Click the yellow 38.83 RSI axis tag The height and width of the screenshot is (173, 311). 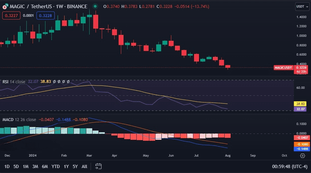click(x=300, y=104)
